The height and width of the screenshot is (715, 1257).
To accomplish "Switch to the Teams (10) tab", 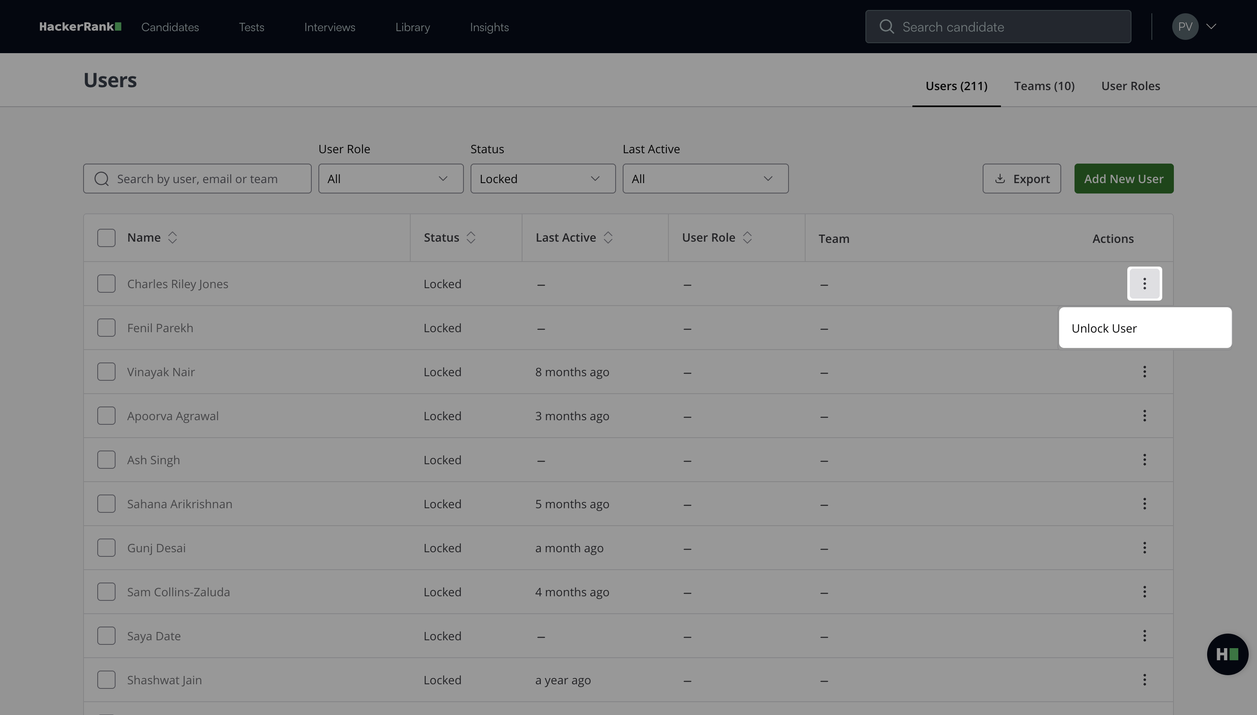I will click(1044, 86).
